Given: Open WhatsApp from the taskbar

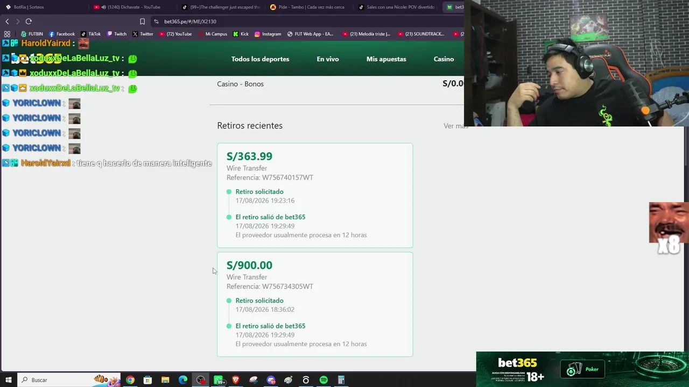Looking at the screenshot, I should click(x=219, y=380).
